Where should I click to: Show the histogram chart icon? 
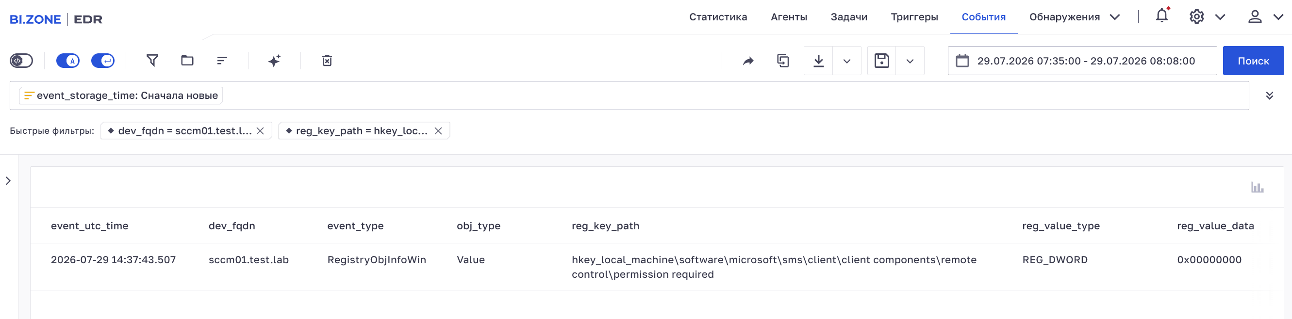[1258, 187]
